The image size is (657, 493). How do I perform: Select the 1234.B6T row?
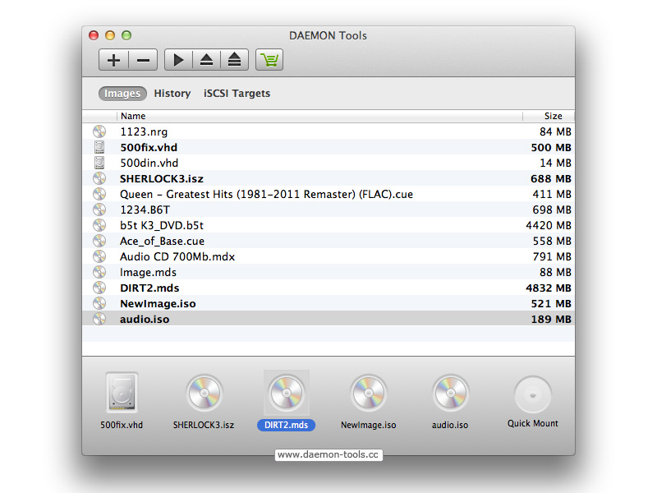coord(328,210)
